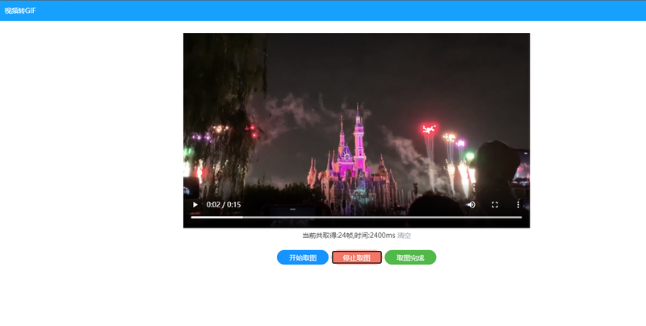646x326 pixels.
Task: Click the 停止取图 button
Action: 357,257
